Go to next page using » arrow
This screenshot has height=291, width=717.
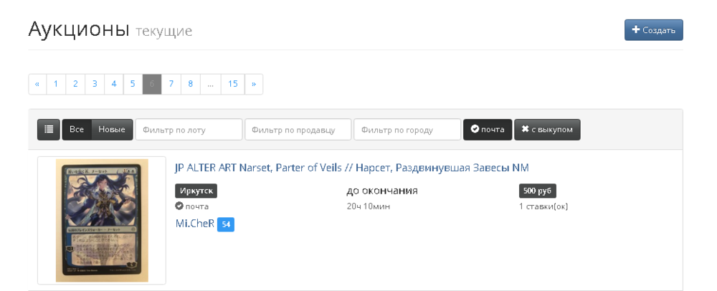coord(254,85)
